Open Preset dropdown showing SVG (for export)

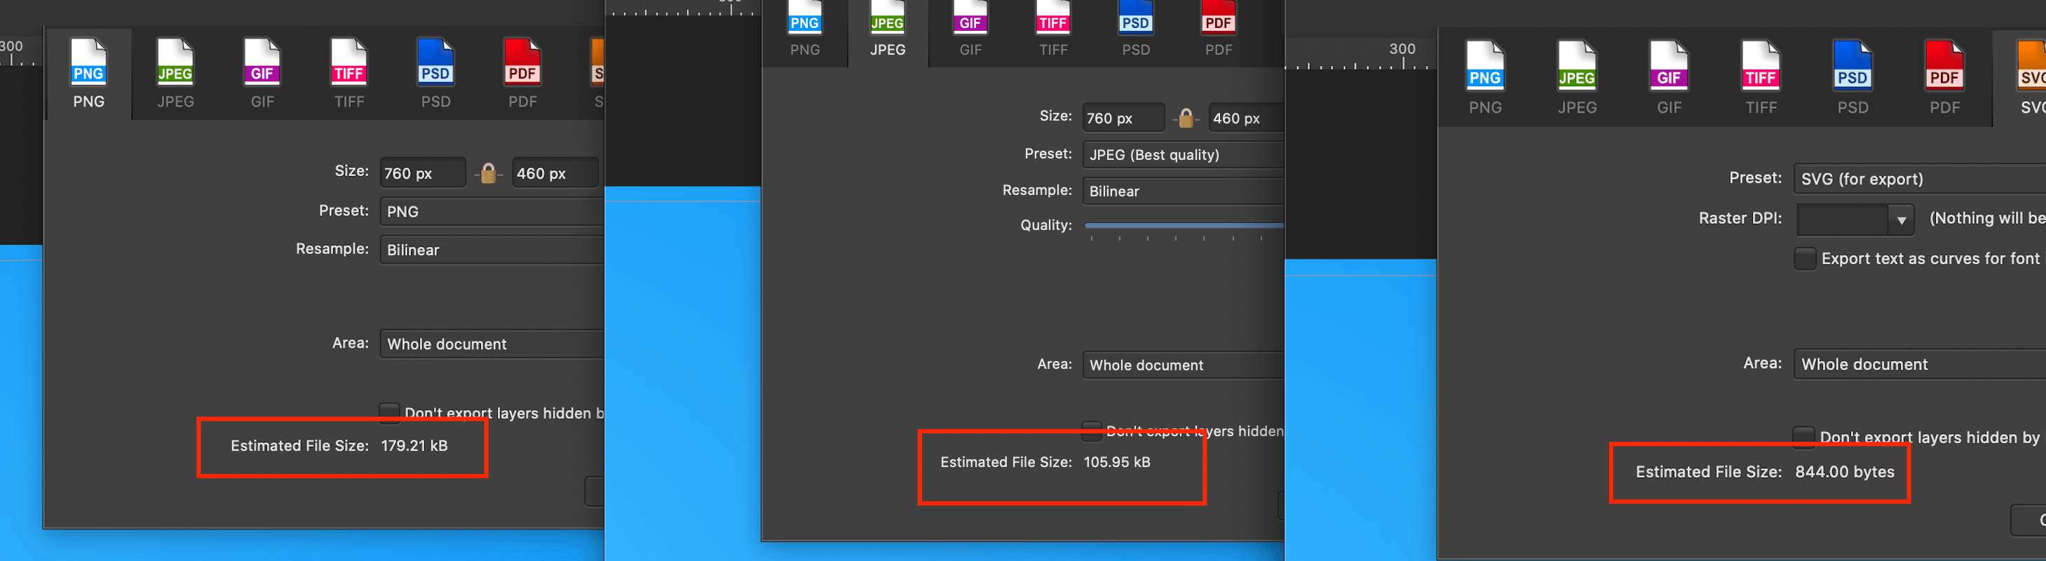click(1920, 179)
